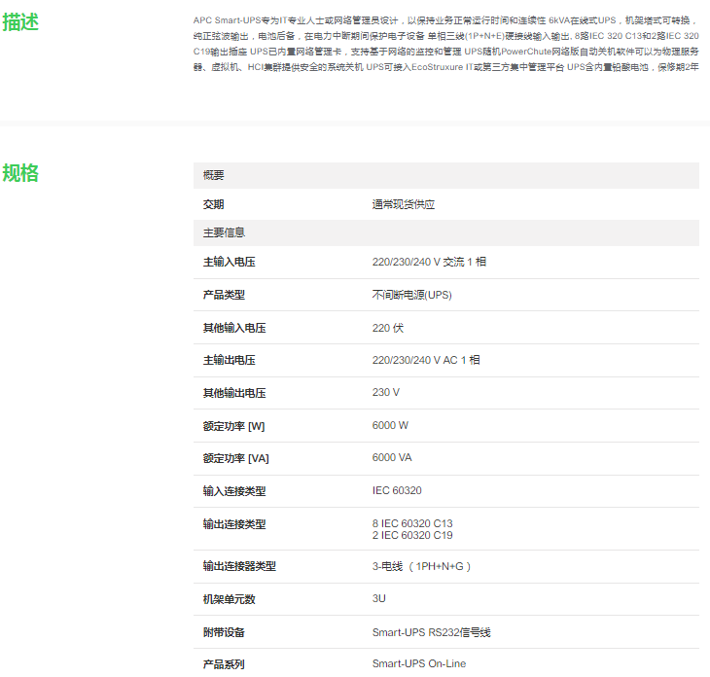Click the 8 IEC 60320 C13 output entry

pyautogui.click(x=411, y=523)
